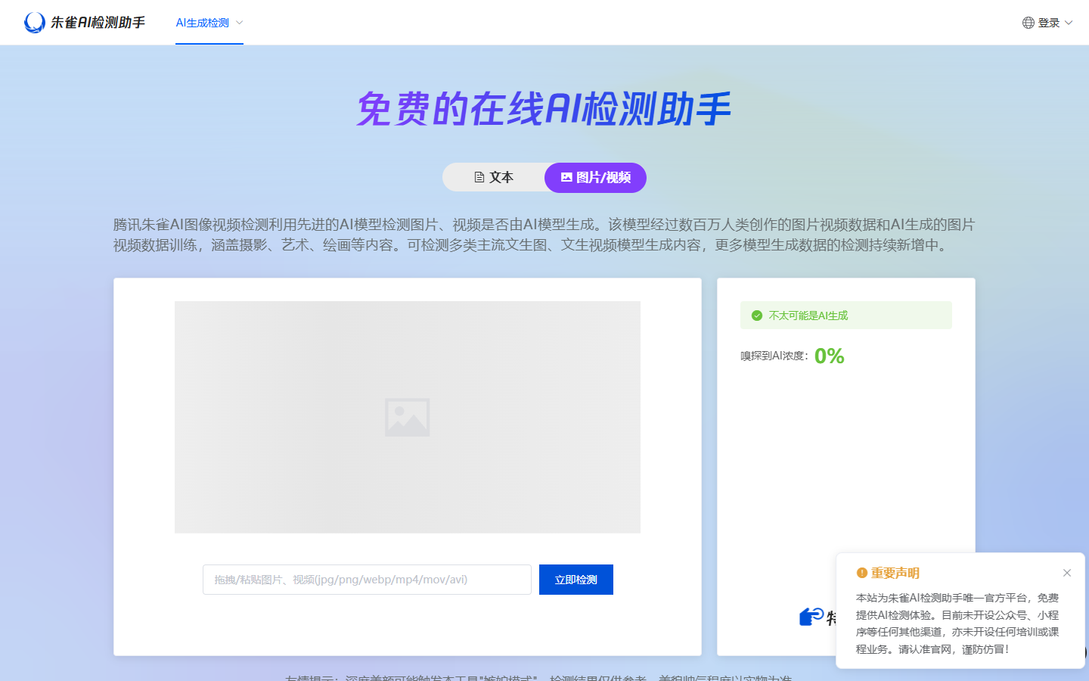Click the 立即检测 button

point(576,580)
